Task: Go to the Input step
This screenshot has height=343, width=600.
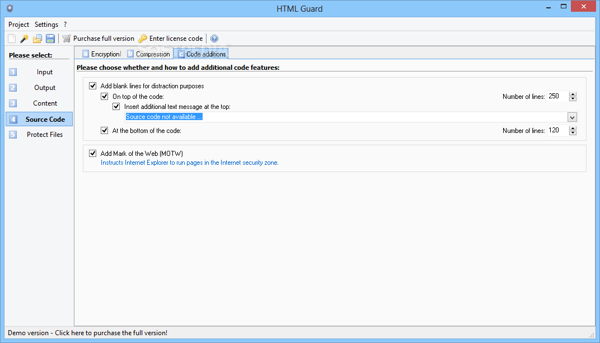Action: pos(39,72)
